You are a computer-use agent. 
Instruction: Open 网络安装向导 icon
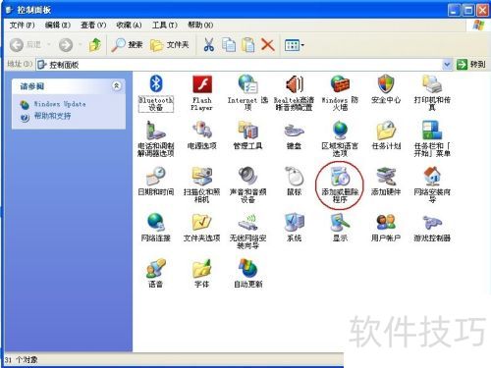[x=432, y=184]
